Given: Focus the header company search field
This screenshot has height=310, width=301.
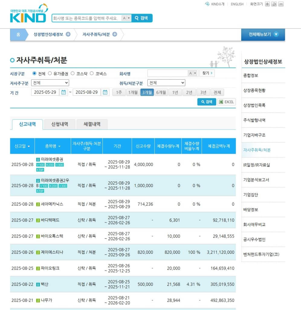Looking at the screenshot, I should click(87, 18).
